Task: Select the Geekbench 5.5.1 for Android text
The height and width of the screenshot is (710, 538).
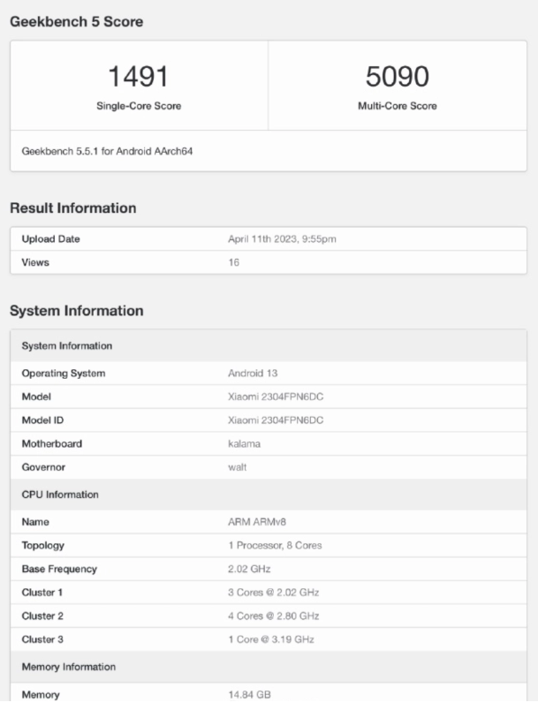Action: click(108, 151)
